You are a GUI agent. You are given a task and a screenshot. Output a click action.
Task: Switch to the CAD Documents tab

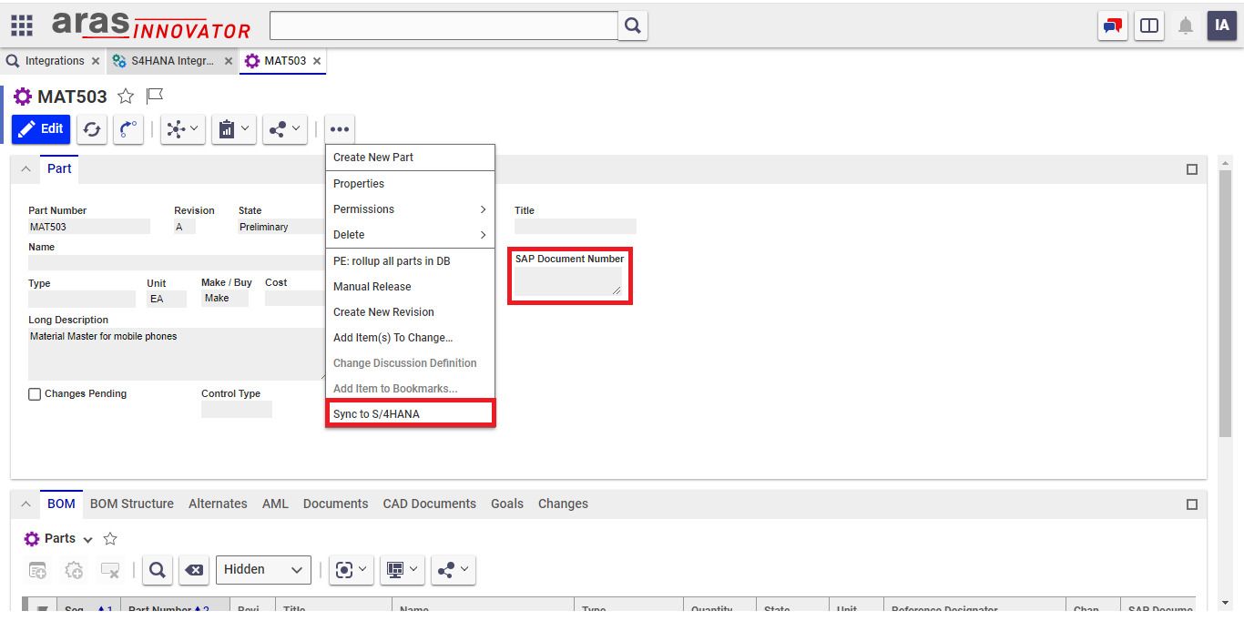(429, 504)
